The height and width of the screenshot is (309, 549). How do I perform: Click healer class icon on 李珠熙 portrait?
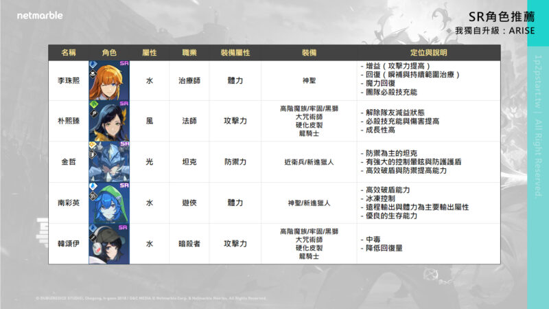click(93, 73)
